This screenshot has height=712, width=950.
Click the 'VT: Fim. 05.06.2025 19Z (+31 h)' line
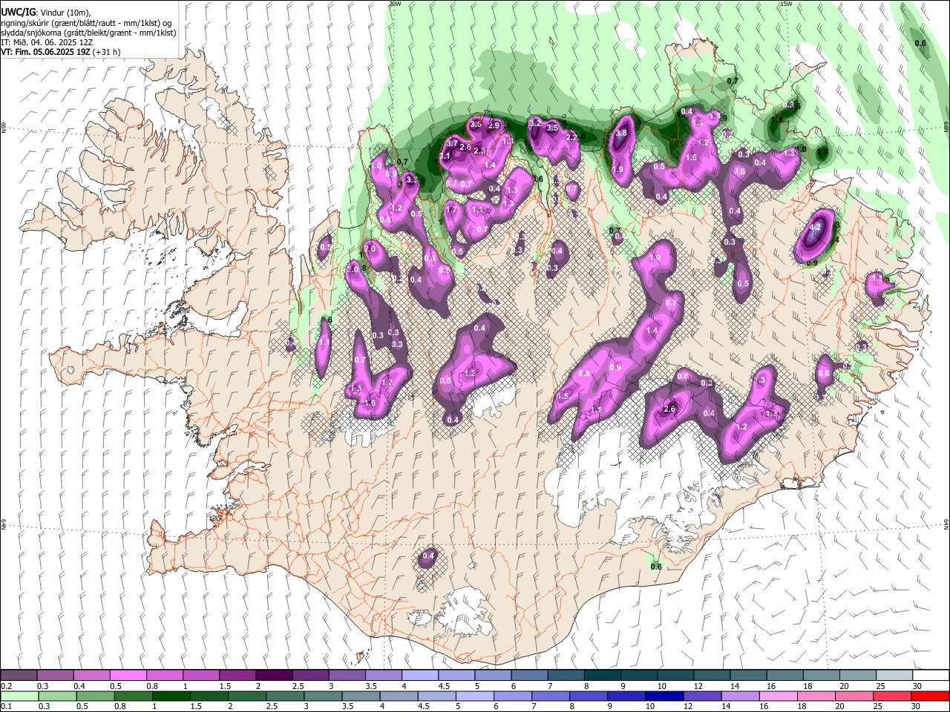(x=61, y=52)
